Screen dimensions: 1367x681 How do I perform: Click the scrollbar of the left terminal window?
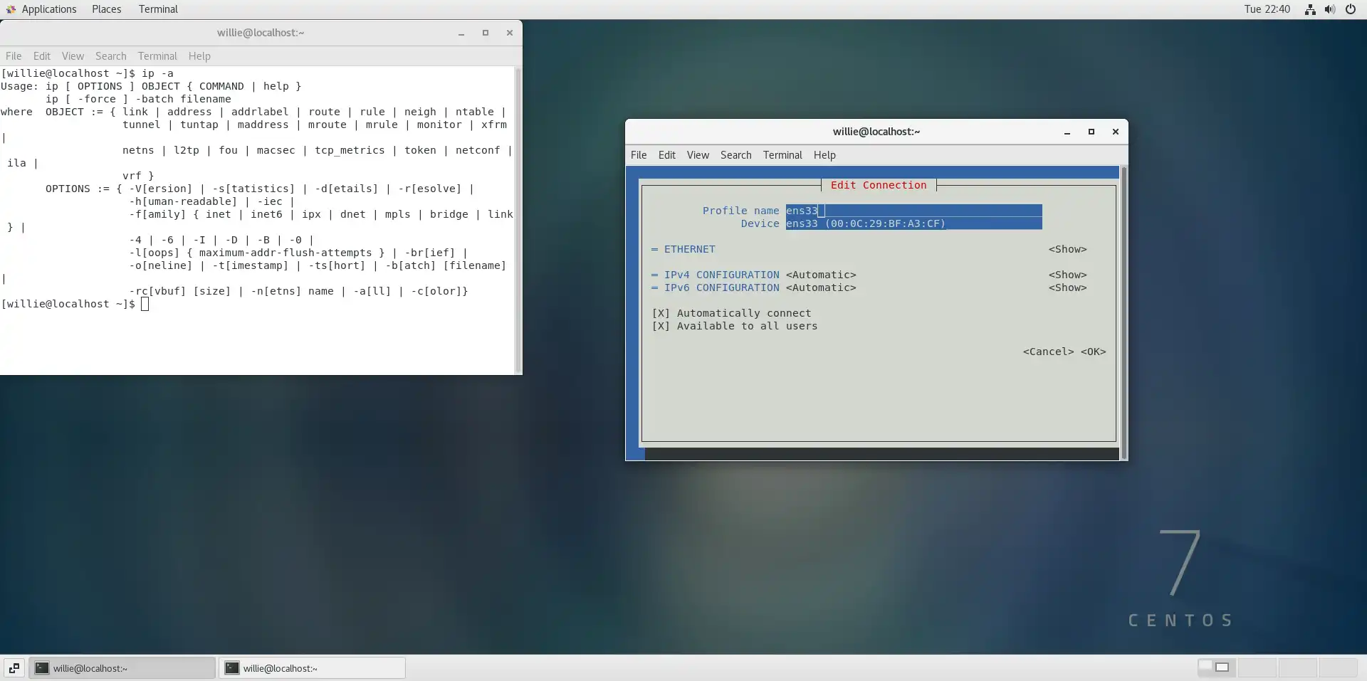[518, 220]
